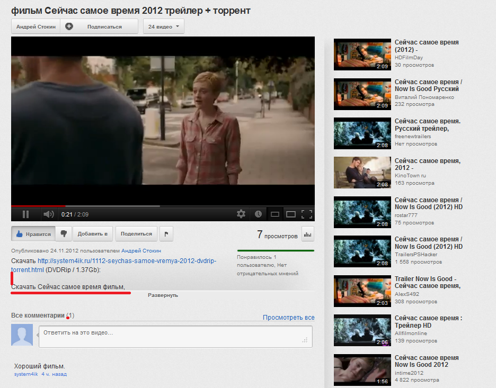Click the Поделиться button
496x388 pixels.
tap(136, 234)
